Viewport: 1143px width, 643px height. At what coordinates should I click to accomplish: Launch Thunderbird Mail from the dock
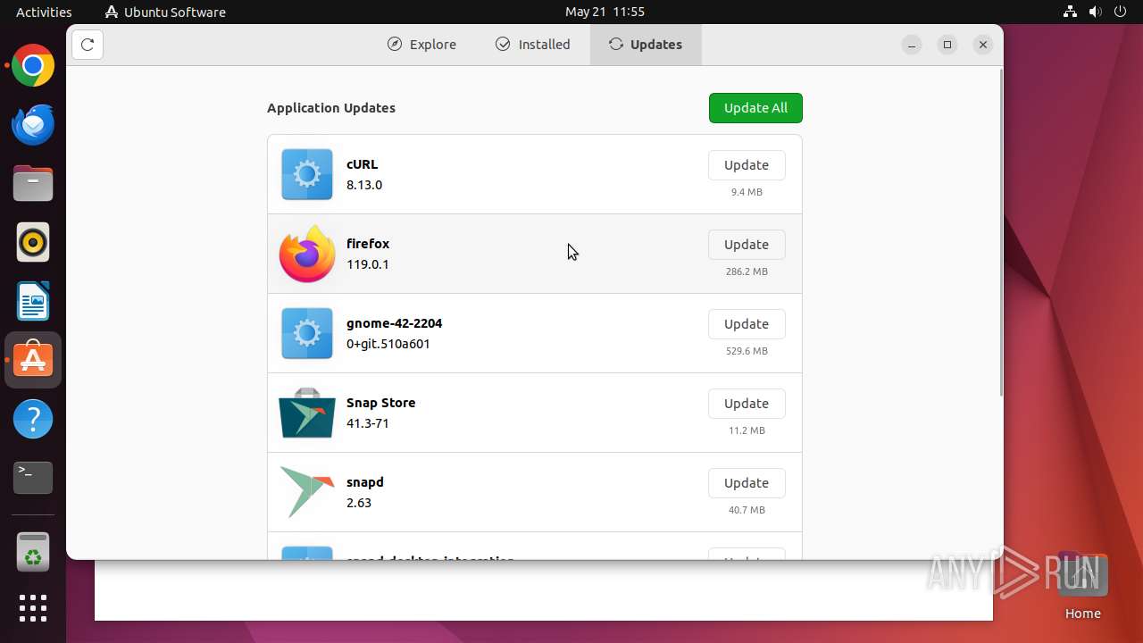(33, 124)
